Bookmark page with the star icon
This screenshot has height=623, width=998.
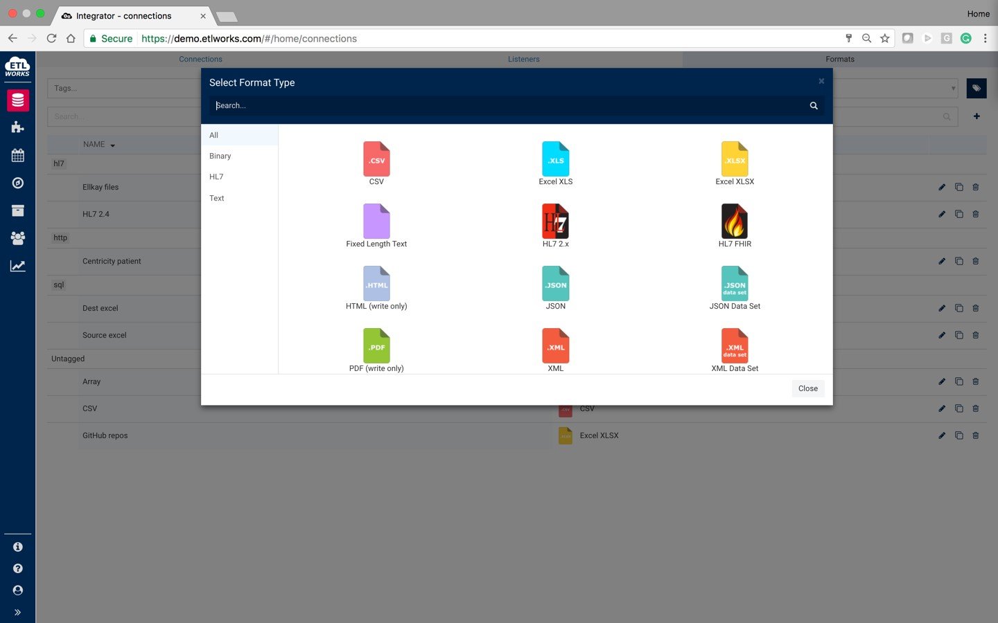(885, 39)
